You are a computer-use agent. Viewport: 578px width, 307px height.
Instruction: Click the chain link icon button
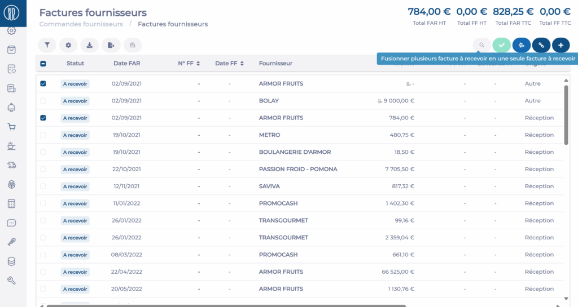tap(541, 45)
